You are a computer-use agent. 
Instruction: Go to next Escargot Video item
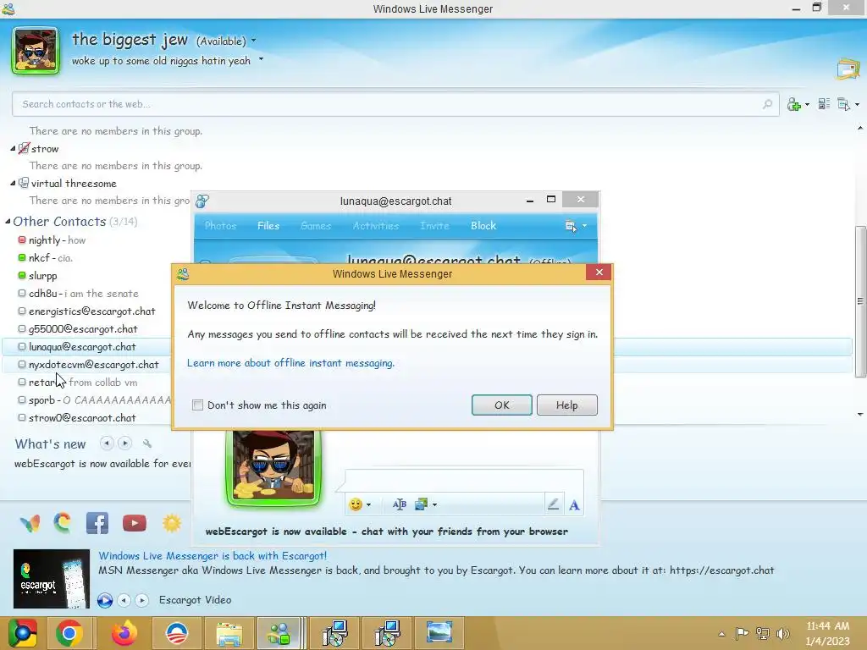pos(142,600)
